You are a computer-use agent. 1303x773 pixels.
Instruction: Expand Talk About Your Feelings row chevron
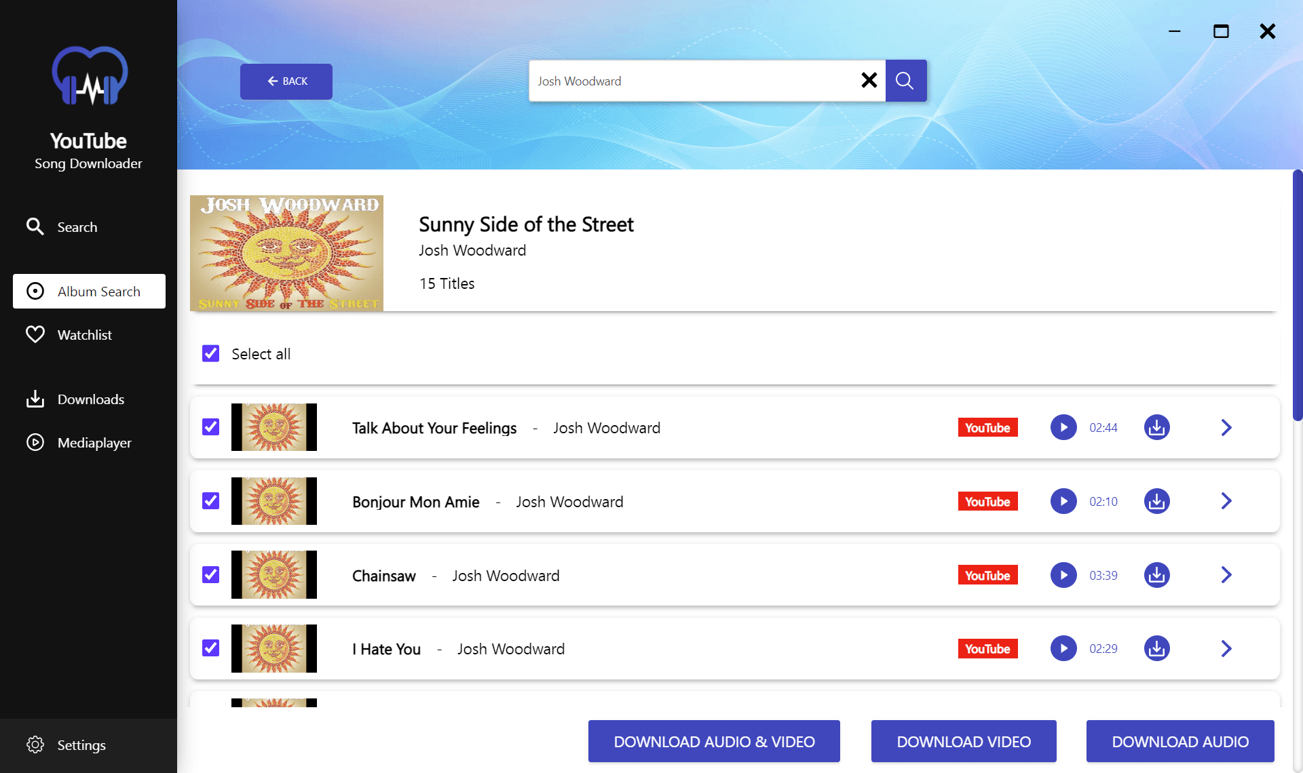(x=1226, y=427)
